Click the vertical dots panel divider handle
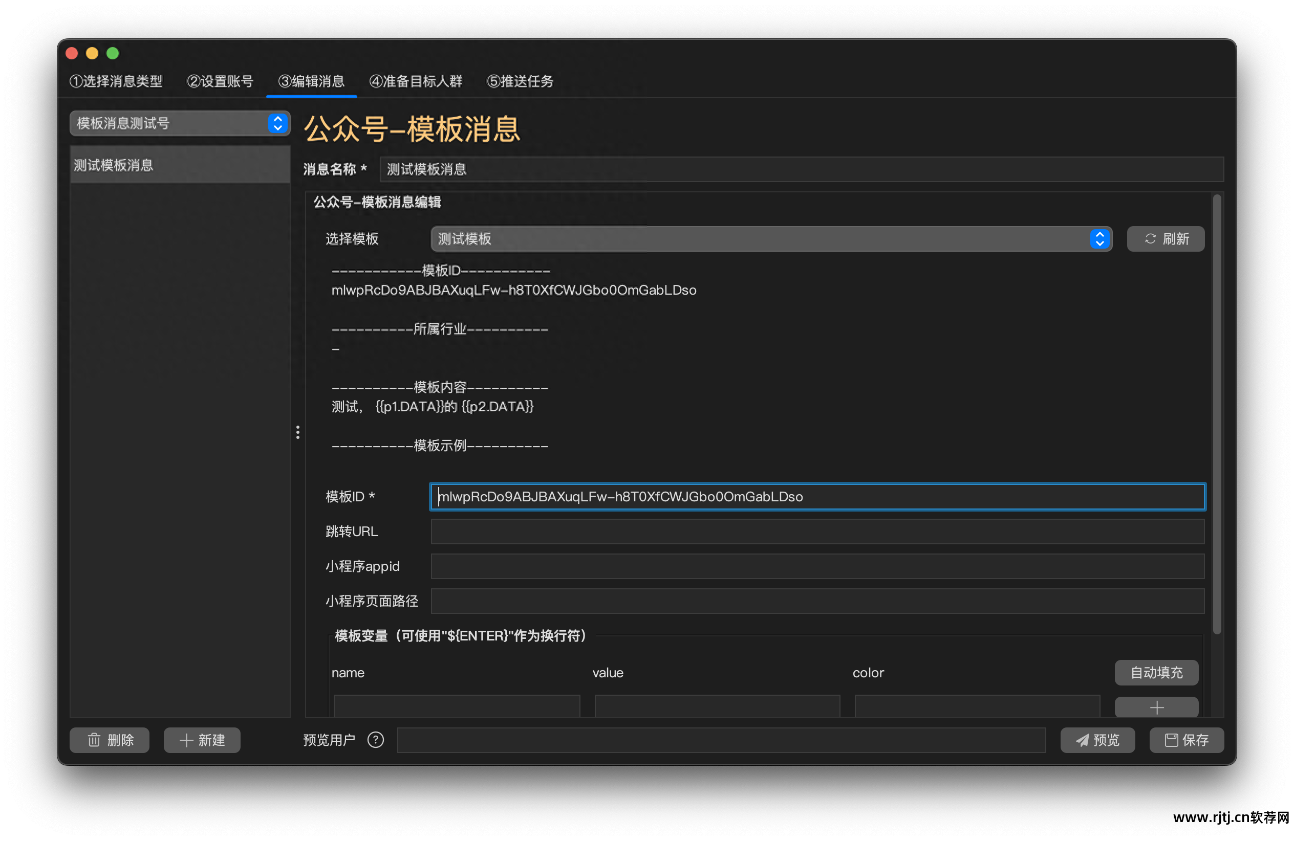Image resolution: width=1294 pixels, height=841 pixels. (298, 432)
